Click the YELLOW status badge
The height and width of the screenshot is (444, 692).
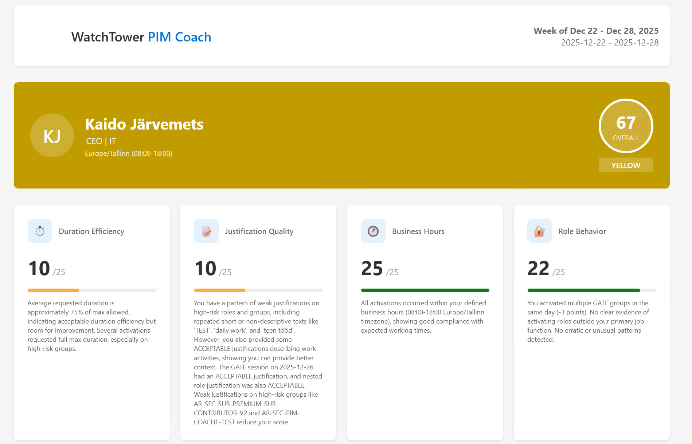coord(626,165)
